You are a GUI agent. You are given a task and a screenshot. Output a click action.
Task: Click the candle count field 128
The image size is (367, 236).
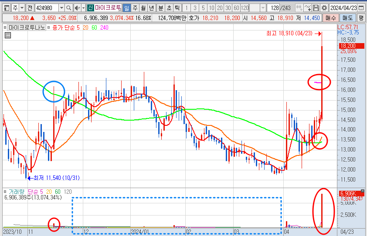pyautogui.click(x=273, y=8)
